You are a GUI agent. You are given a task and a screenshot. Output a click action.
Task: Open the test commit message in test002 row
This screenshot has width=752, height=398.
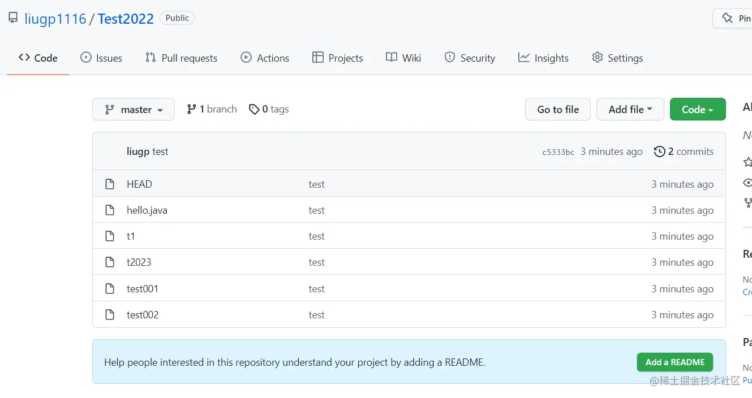[317, 315]
